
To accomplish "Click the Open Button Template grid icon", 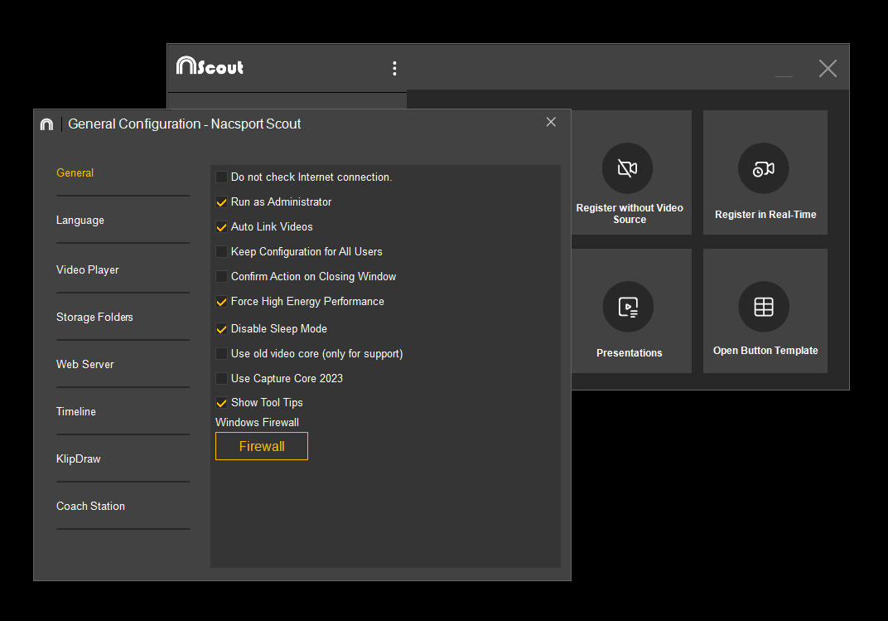I will 764,307.
